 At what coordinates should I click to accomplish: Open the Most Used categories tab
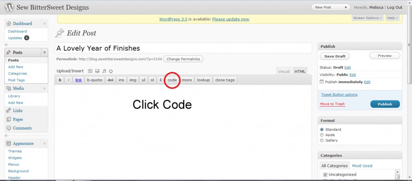pyautogui.click(x=362, y=166)
